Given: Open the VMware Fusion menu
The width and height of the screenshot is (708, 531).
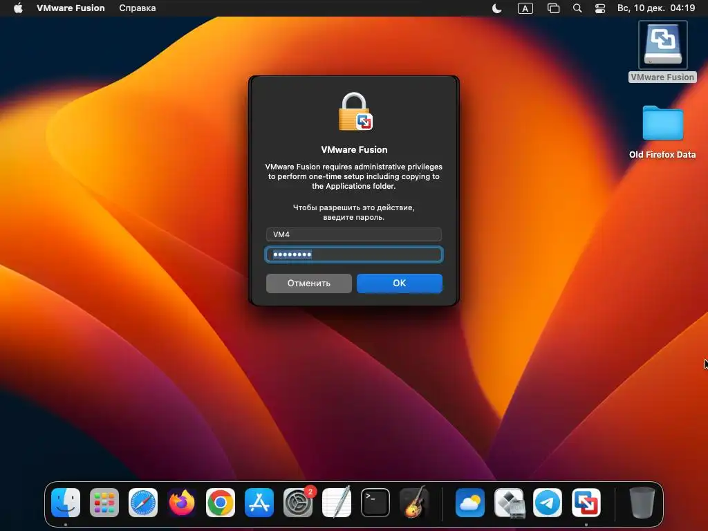Looking at the screenshot, I should (x=71, y=8).
